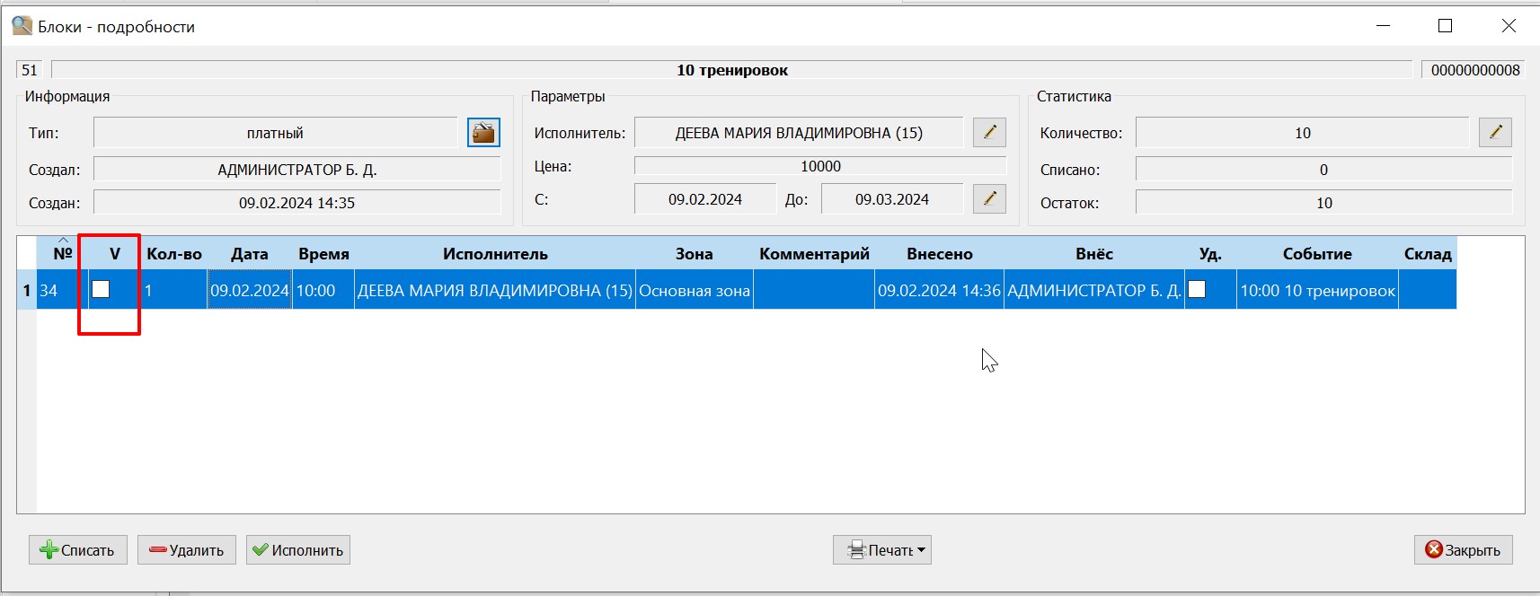Click the Кол-во column header
This screenshot has height=596, width=1540.
174,253
